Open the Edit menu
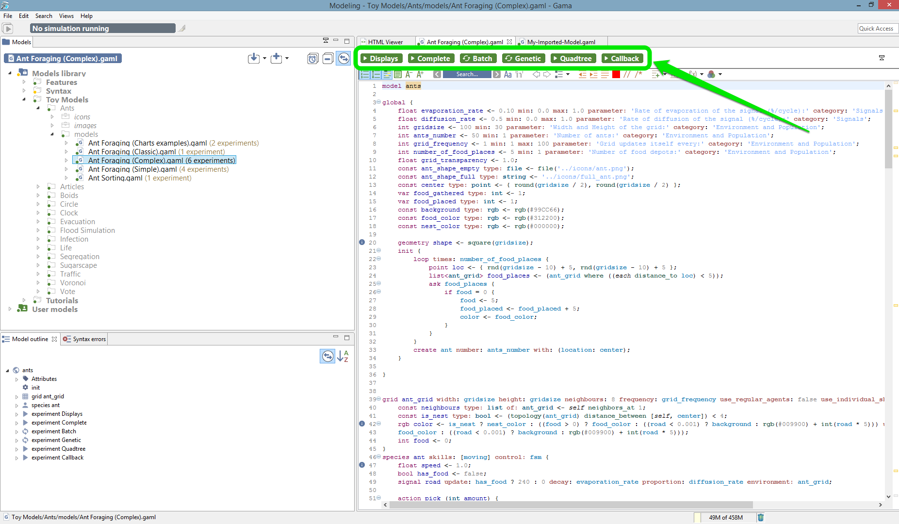Viewport: 899px width, 524px height. [x=24, y=16]
